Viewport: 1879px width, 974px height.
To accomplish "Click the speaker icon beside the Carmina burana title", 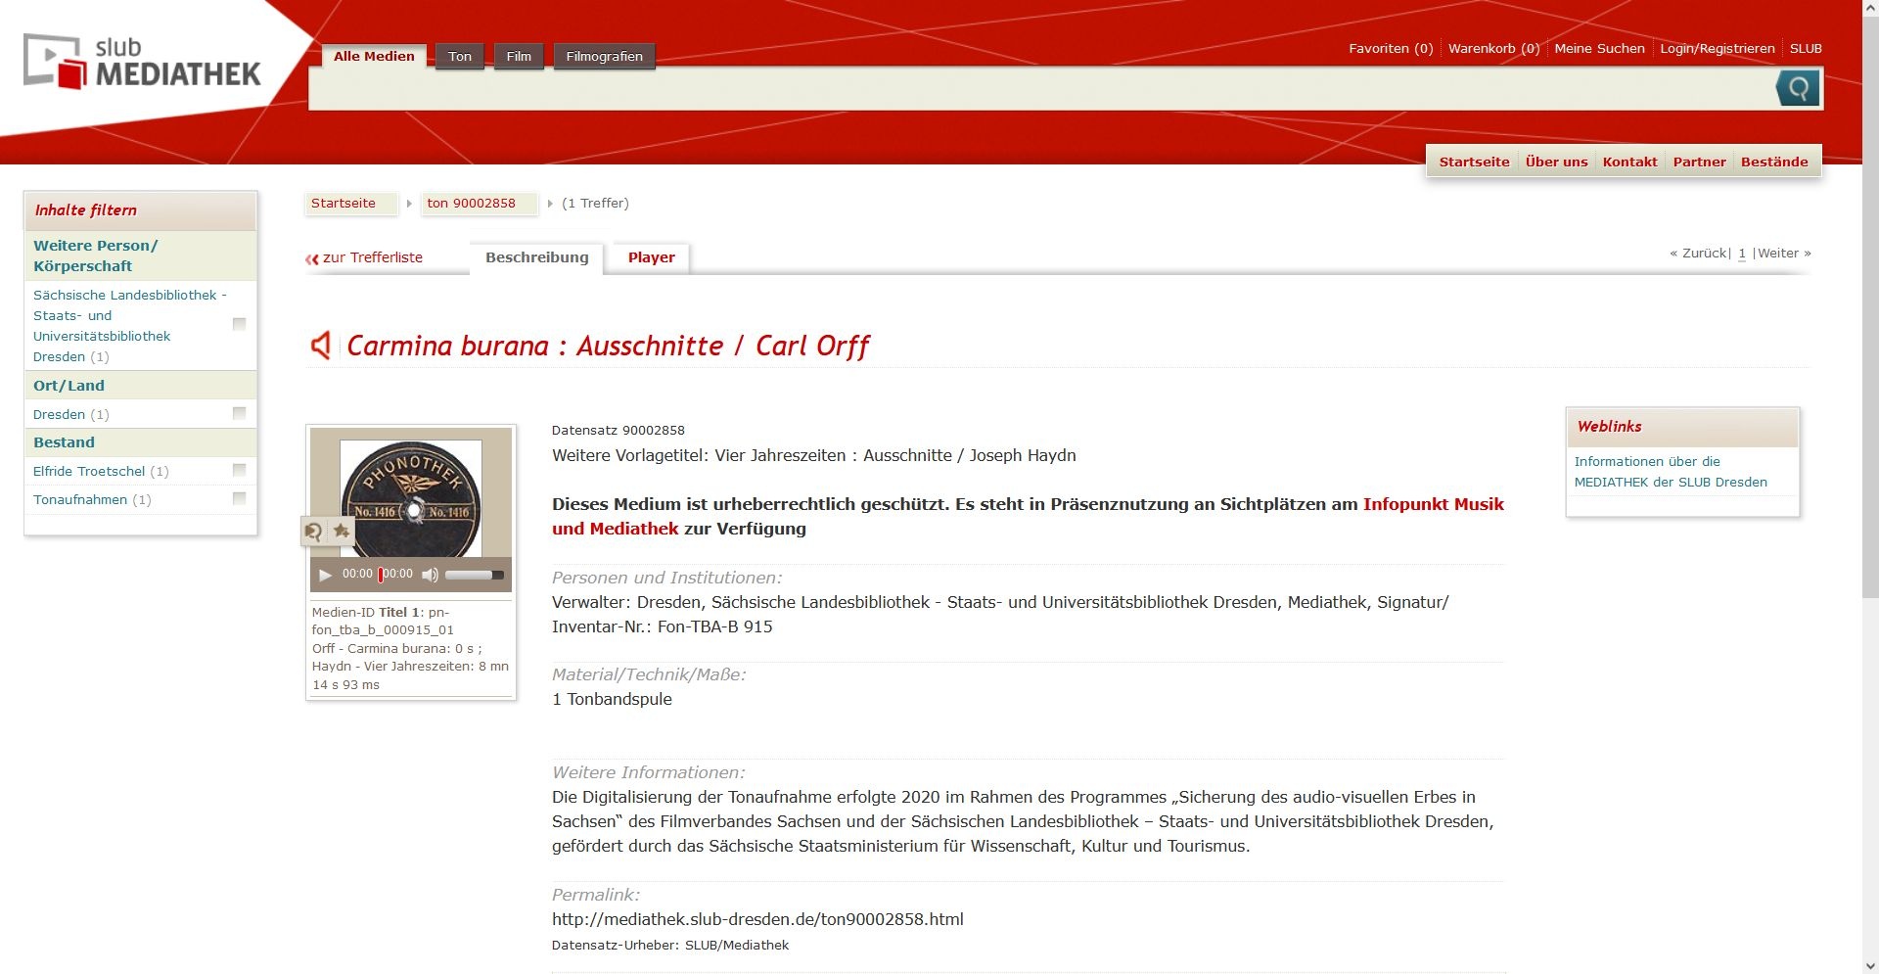I will [x=321, y=345].
